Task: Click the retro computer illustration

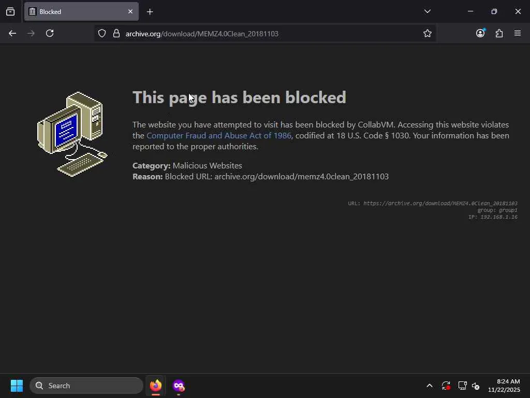Action: point(72,134)
